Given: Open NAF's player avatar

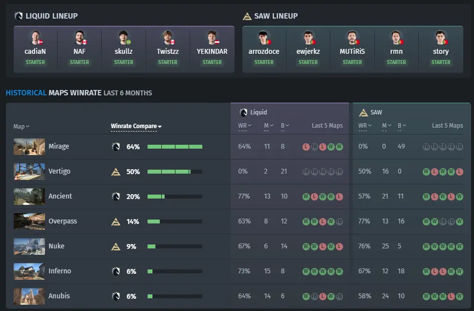Looking at the screenshot, I should (x=80, y=38).
